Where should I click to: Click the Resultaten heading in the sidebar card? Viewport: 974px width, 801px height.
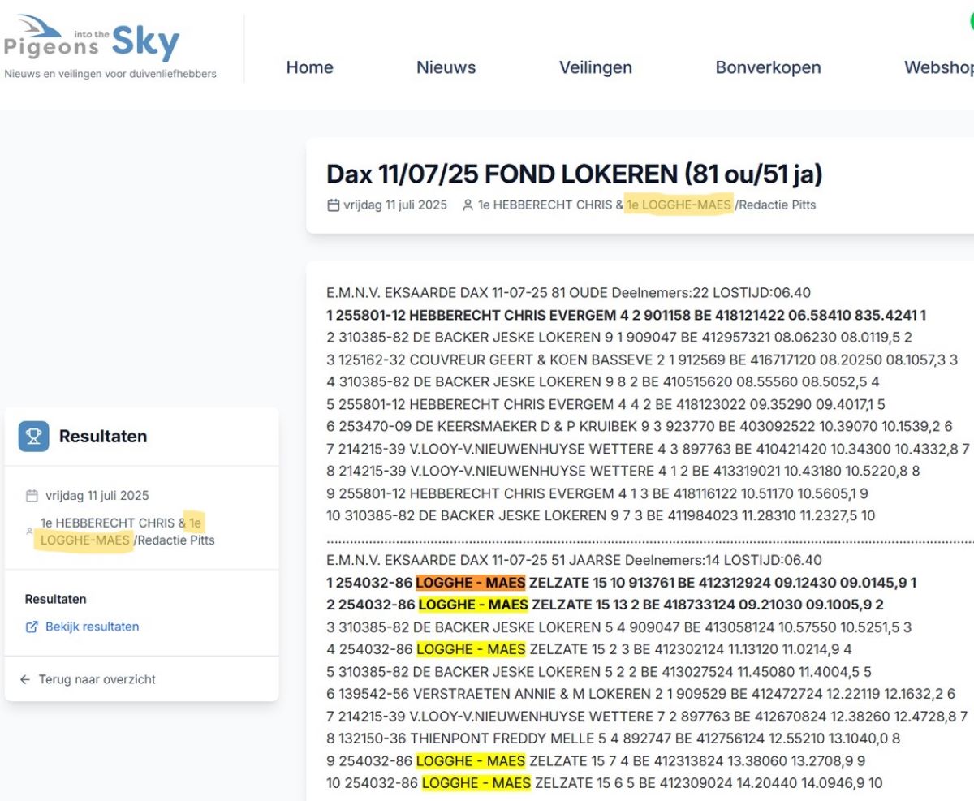(x=103, y=437)
